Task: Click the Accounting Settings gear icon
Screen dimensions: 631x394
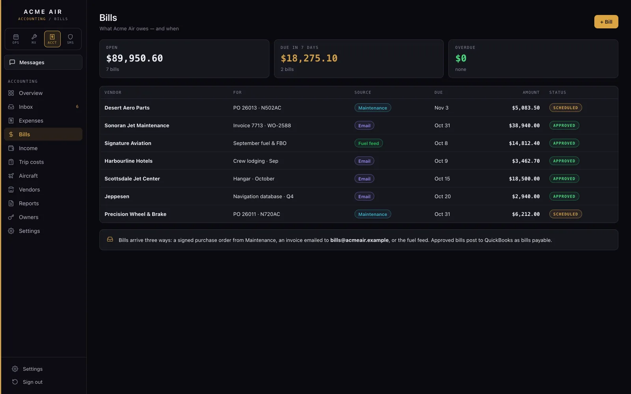Action: [x=11, y=231]
